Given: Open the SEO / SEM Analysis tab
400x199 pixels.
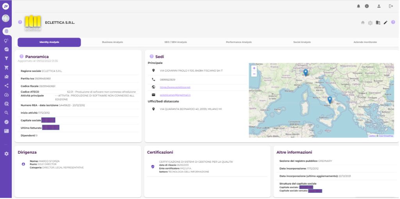Looking at the screenshot, I should tap(176, 42).
